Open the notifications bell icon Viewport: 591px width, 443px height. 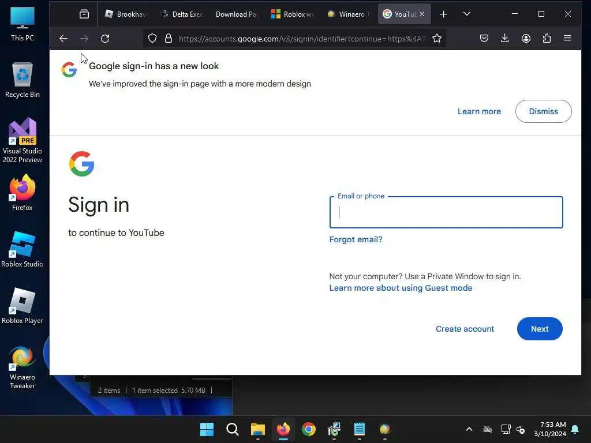(575, 429)
